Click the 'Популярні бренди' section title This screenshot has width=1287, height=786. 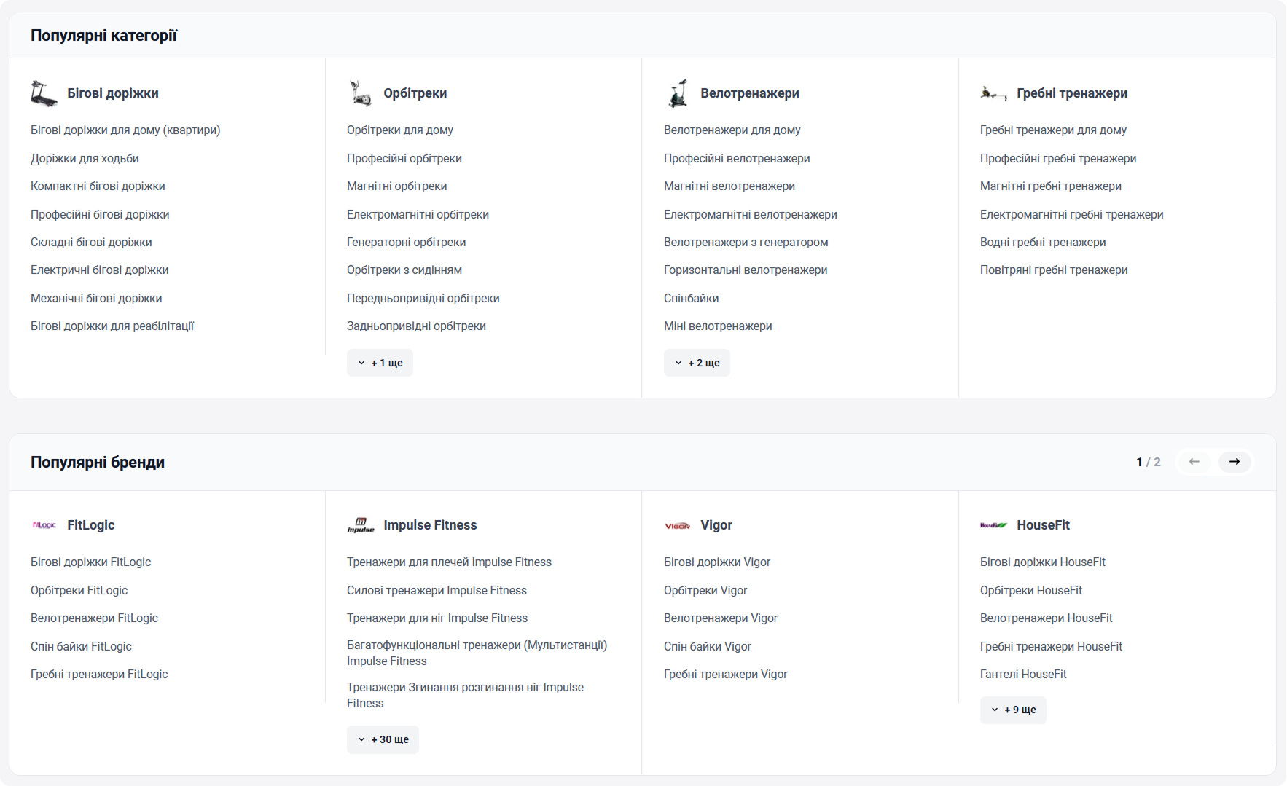[98, 463]
